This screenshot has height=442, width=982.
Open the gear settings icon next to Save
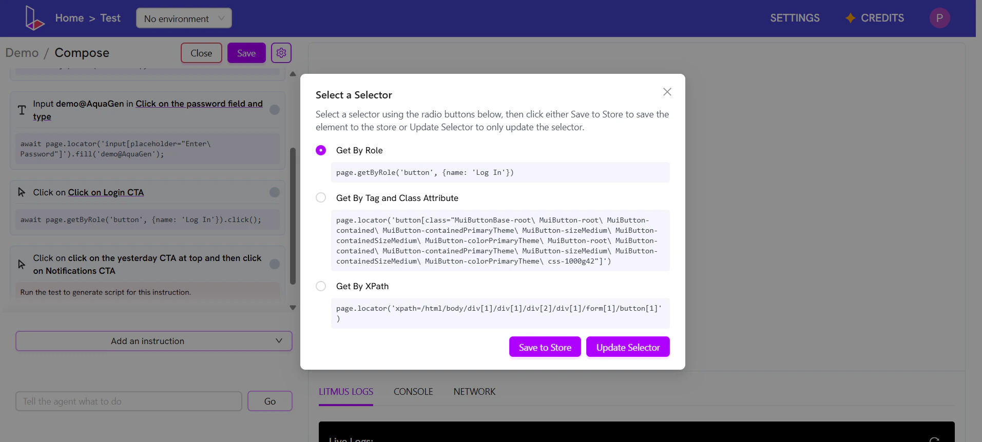[x=281, y=53]
